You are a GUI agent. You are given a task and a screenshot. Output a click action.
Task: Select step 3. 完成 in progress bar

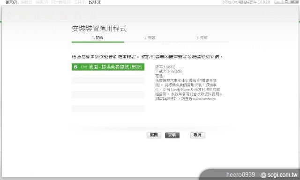point(202,38)
